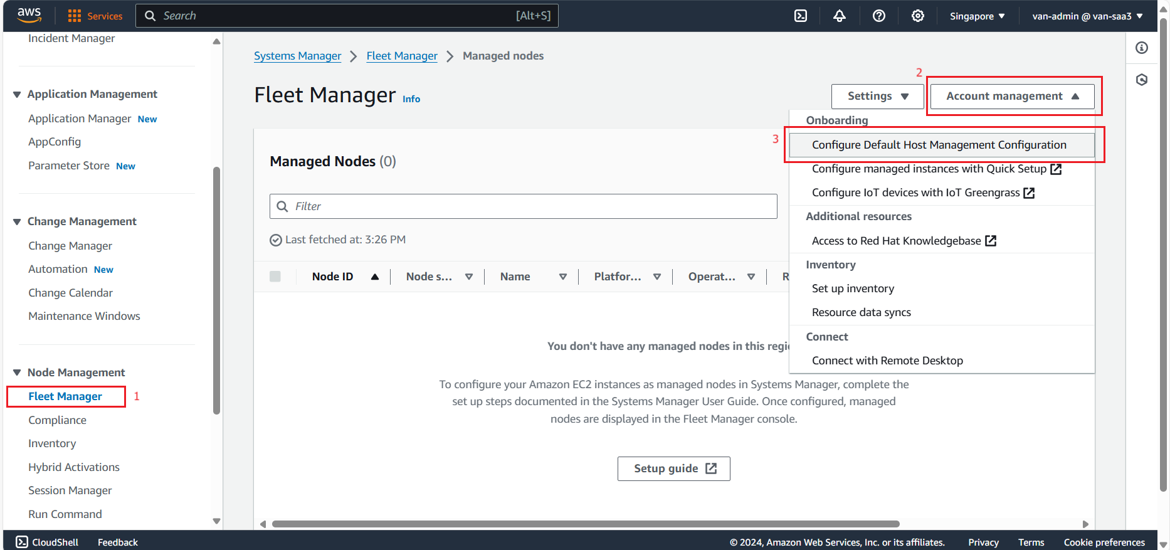
Task: Open Compliance in sidebar
Action: (x=57, y=420)
